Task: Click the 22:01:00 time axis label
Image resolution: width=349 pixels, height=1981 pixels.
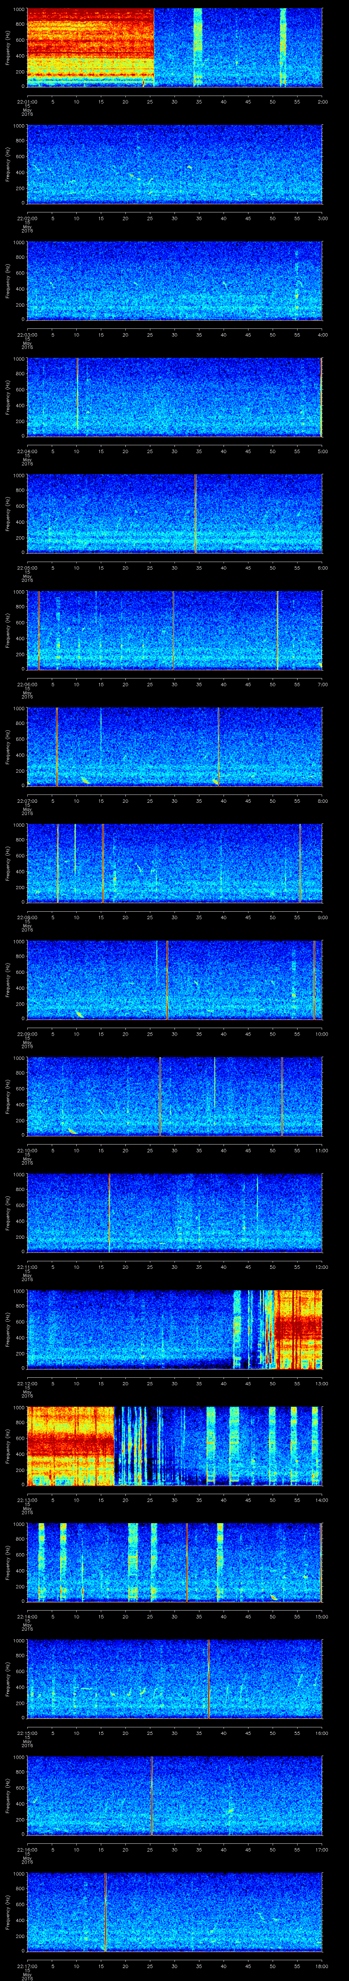Action: point(27,101)
